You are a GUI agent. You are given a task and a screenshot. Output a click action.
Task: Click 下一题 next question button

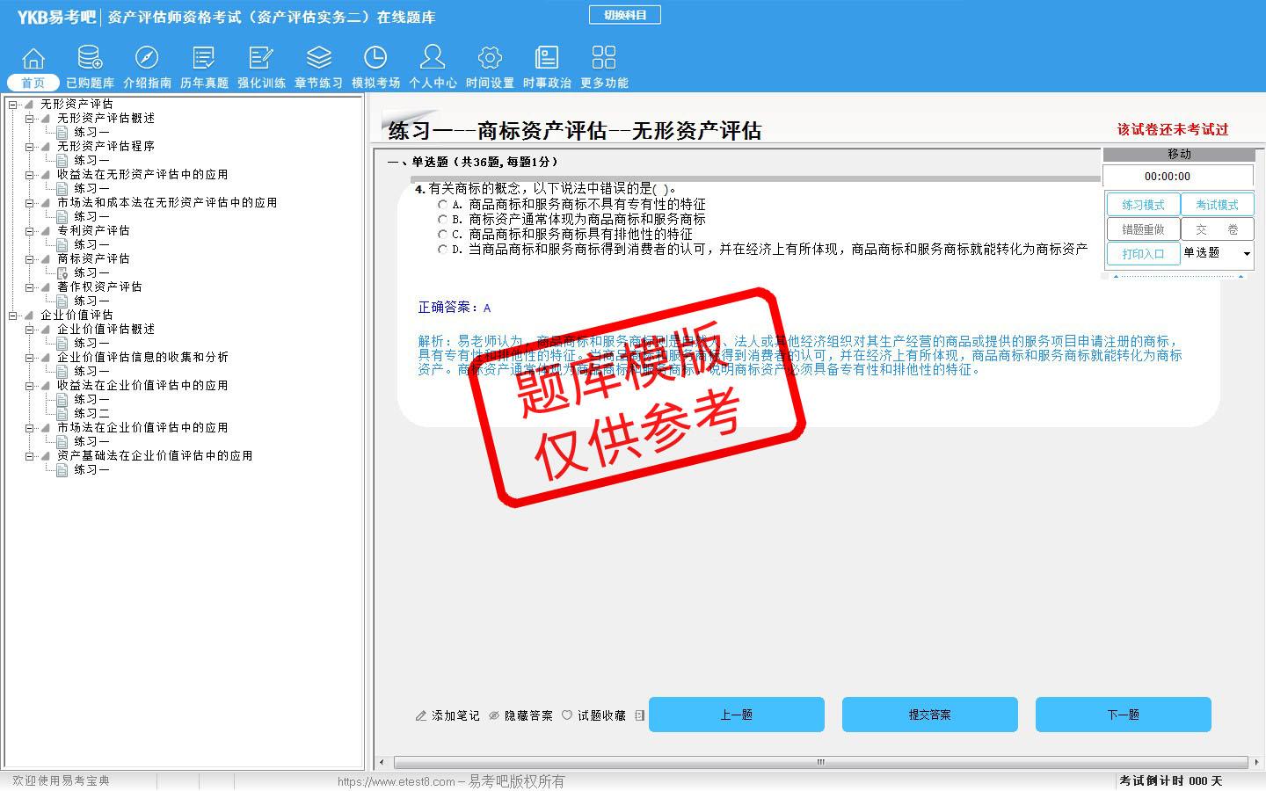coord(1123,715)
